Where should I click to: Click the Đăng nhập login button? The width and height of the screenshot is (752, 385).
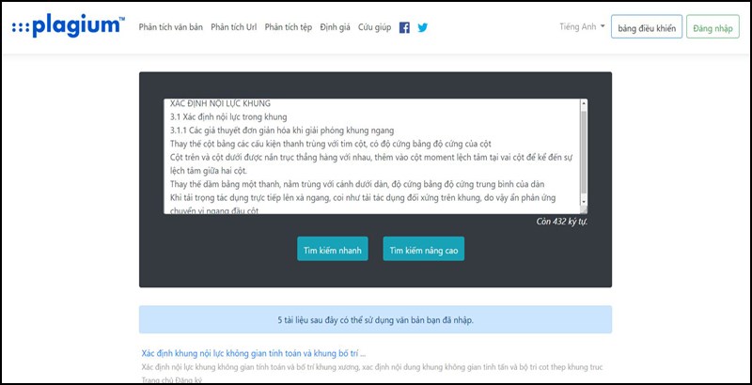[713, 27]
